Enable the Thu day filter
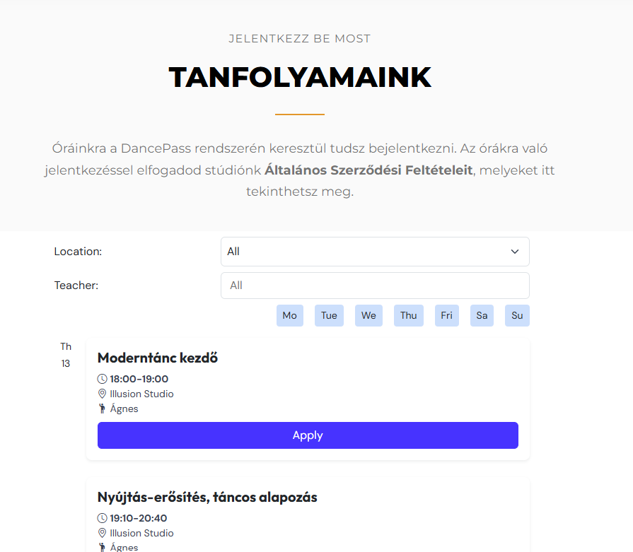The height and width of the screenshot is (552, 633). (x=409, y=316)
